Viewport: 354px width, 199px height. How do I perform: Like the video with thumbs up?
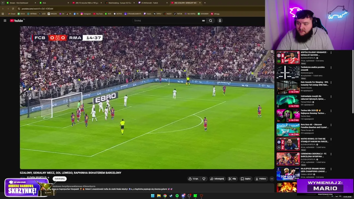193,179
